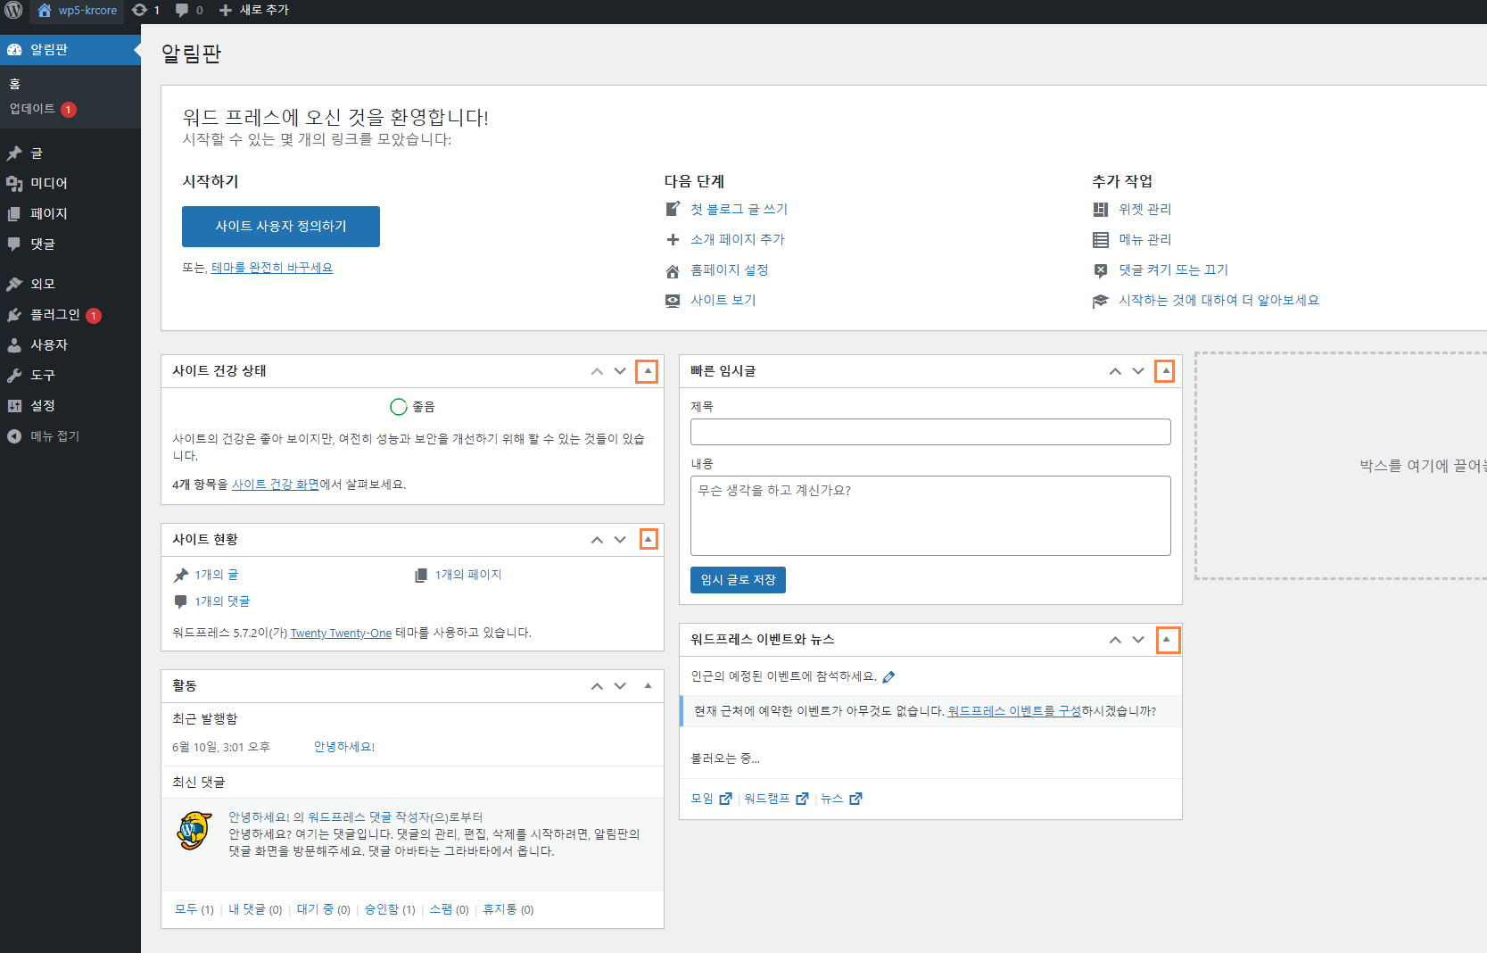Open the 새로 추가 menu in admin bar

[254, 11]
